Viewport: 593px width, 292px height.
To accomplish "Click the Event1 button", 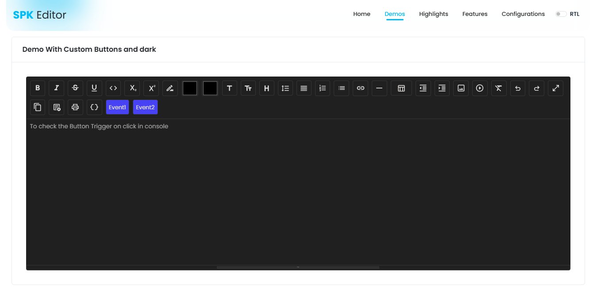I will tap(117, 107).
